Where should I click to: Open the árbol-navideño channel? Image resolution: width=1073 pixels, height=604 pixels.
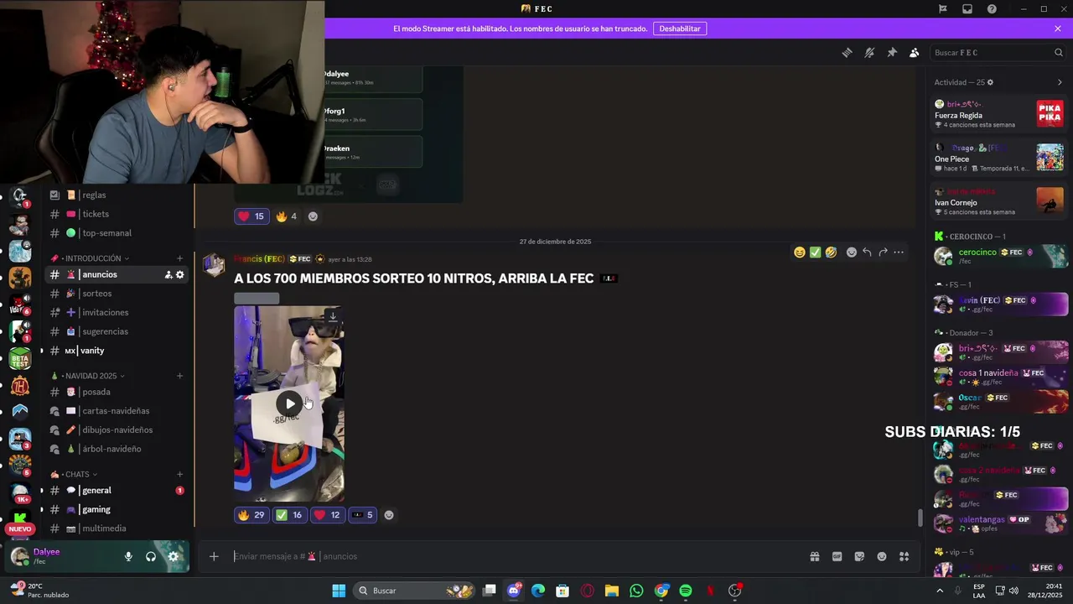pos(112,449)
